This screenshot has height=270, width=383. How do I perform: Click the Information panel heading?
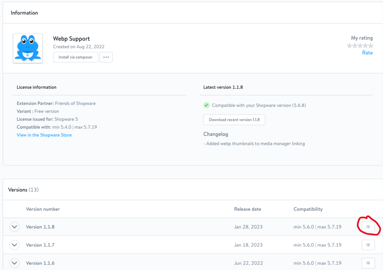(x=24, y=13)
